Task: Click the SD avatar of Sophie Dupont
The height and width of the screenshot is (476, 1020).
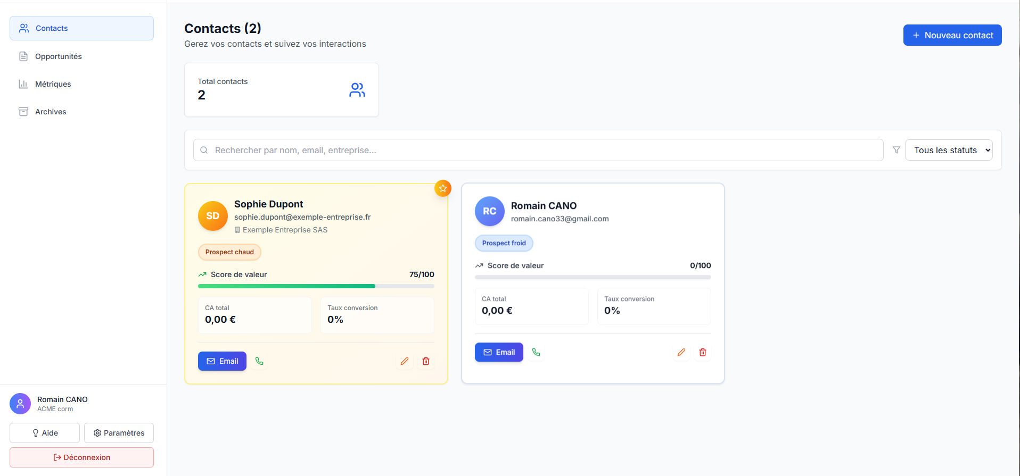Action: 213,216
